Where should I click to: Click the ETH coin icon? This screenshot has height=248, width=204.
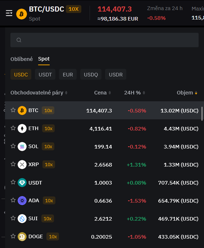(x=22, y=128)
